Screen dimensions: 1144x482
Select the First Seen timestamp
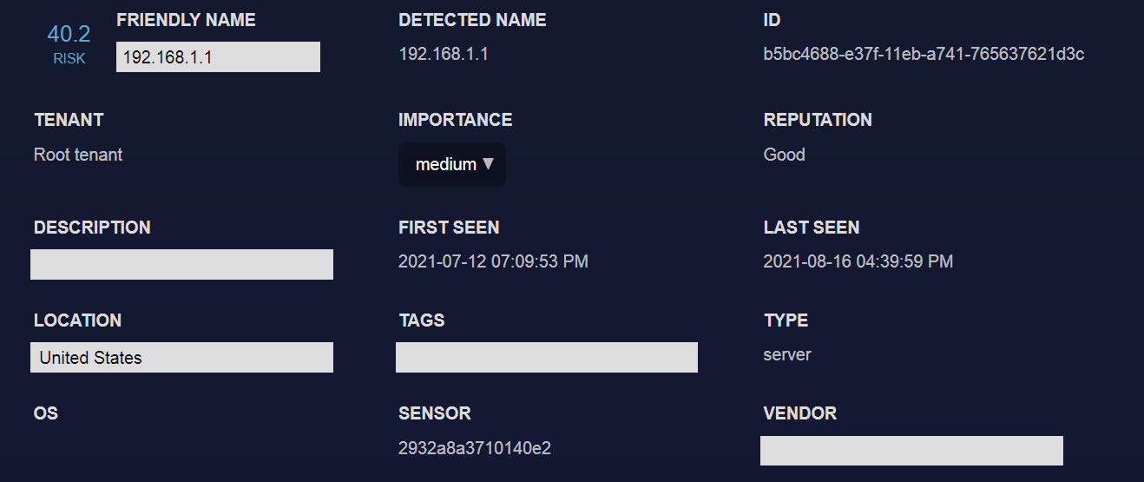point(493,261)
